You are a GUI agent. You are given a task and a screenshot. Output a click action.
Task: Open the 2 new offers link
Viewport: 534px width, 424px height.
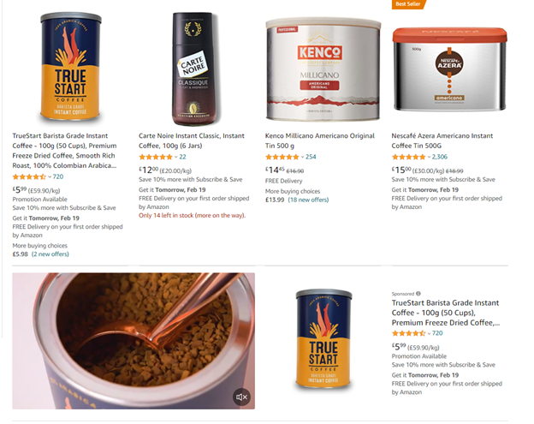pos(50,254)
